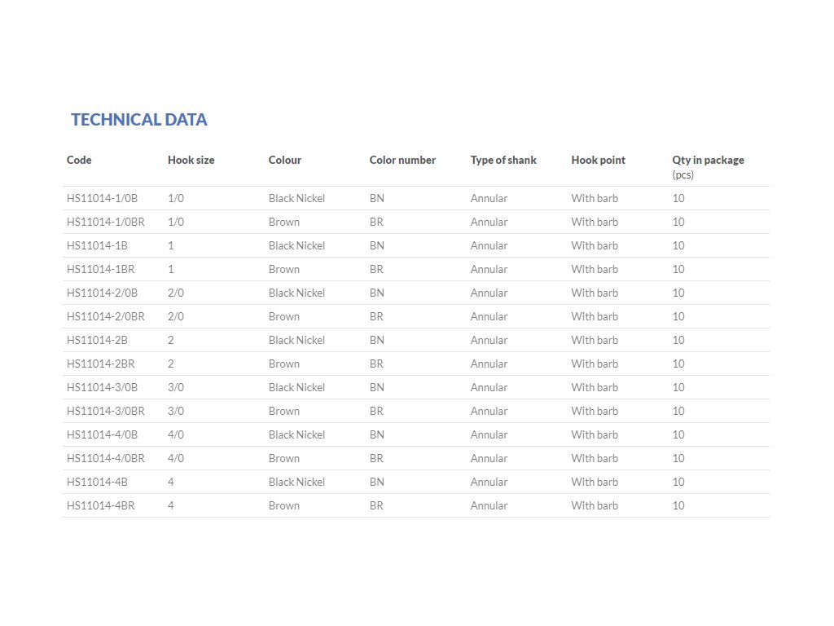Select code HS11014-4/0BR

106,458
